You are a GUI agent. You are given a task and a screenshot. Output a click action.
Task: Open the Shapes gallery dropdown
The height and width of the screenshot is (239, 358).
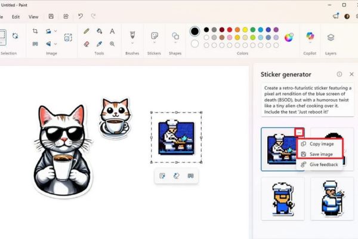click(x=175, y=43)
